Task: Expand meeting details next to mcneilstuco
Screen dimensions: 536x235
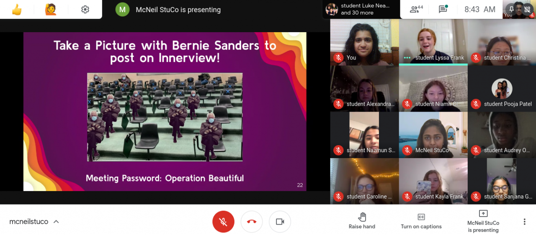Action: [56, 222]
